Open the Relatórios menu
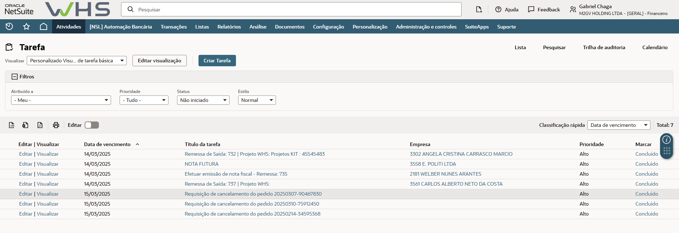 click(229, 27)
